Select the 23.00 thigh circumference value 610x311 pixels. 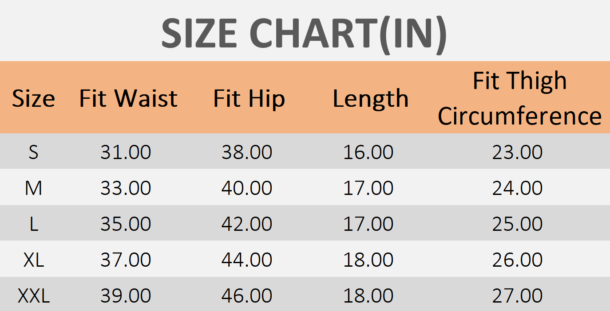pos(517,152)
